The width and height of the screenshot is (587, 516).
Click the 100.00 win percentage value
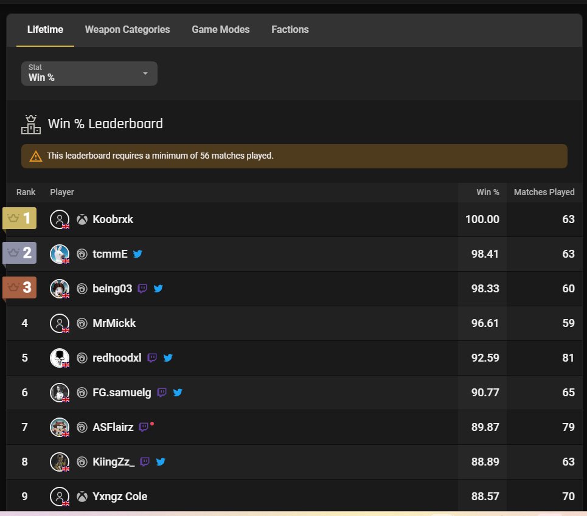click(482, 219)
